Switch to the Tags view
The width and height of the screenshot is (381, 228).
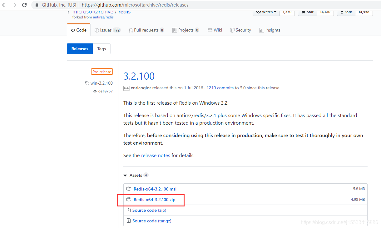[x=101, y=49]
